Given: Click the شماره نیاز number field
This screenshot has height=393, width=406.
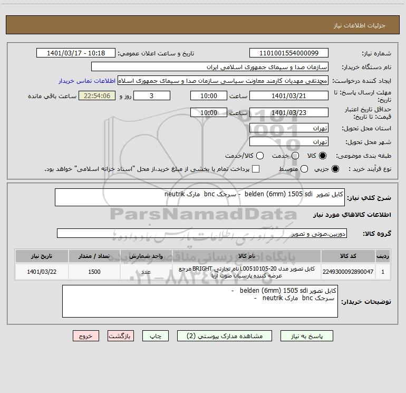Looking at the screenshot, I should (x=289, y=53).
